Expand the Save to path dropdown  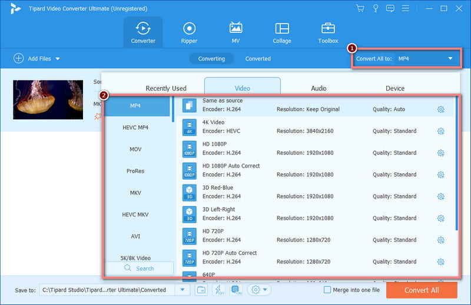coord(183,290)
